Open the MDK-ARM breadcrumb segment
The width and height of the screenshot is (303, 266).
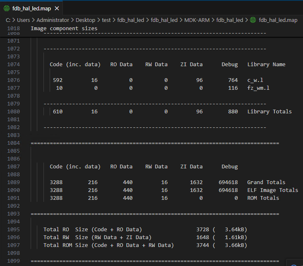197,20
